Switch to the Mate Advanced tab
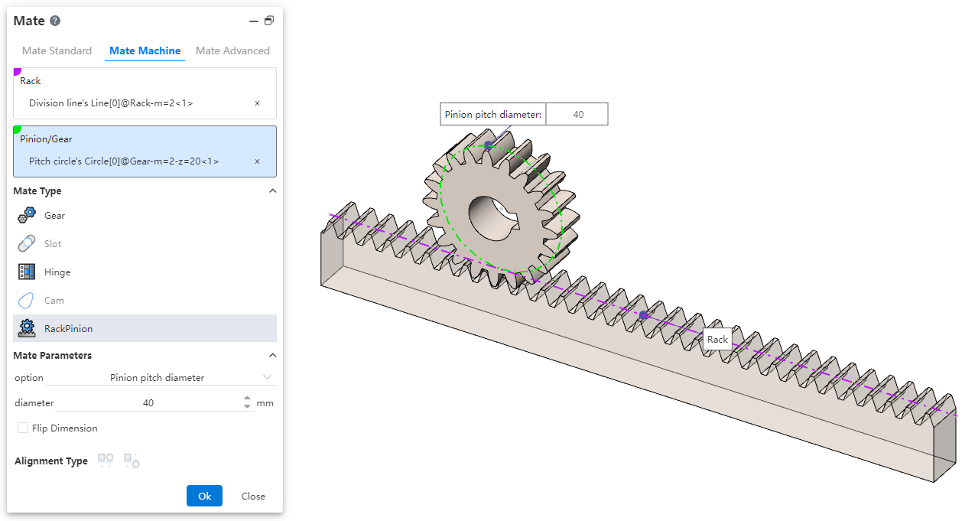The height and width of the screenshot is (521, 962). coord(232,51)
